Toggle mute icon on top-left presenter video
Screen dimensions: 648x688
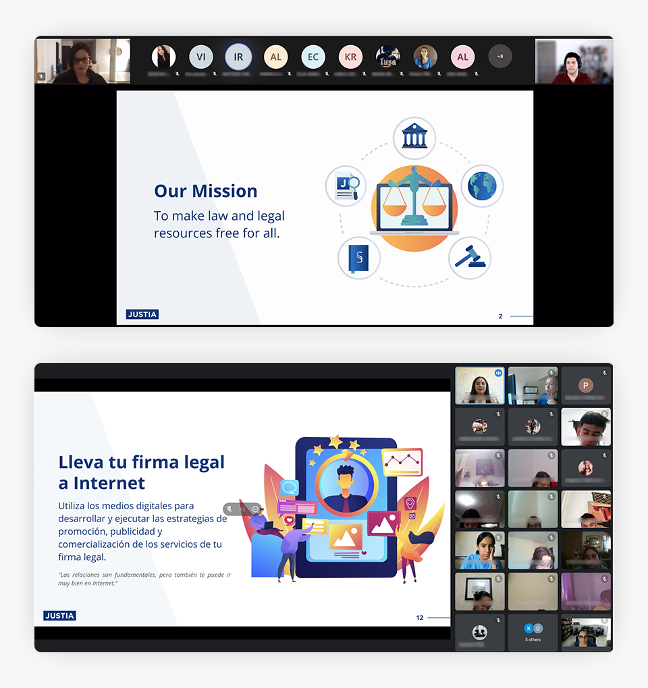point(41,77)
